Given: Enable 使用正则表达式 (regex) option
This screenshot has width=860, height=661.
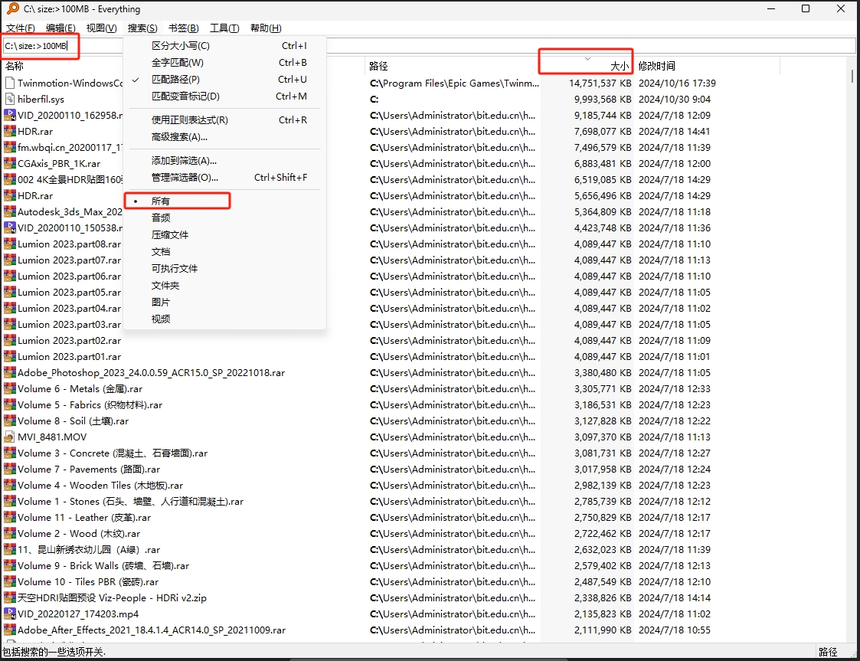Looking at the screenshot, I should pyautogui.click(x=225, y=120).
